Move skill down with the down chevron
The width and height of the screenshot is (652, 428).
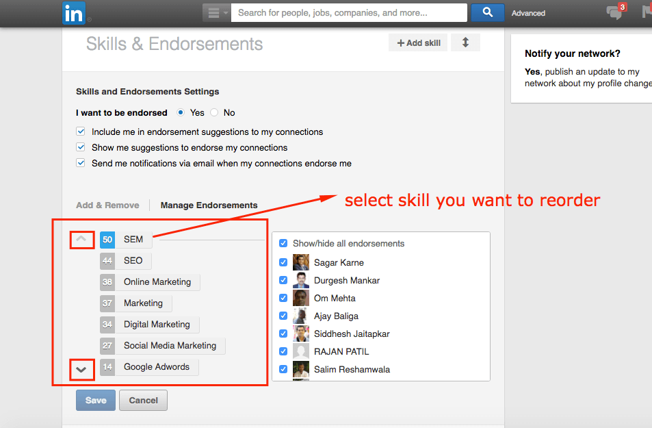click(x=81, y=369)
